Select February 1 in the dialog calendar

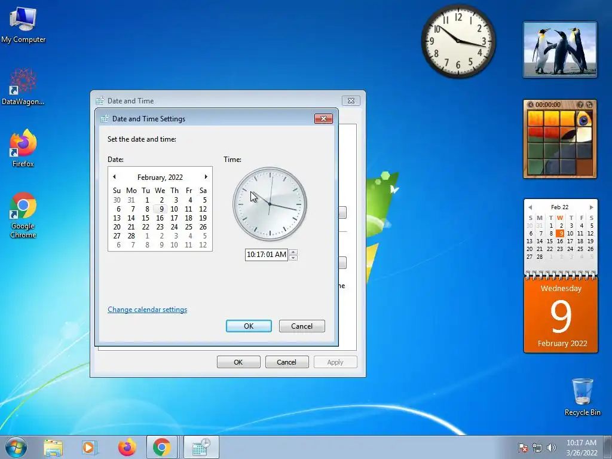pyautogui.click(x=147, y=200)
